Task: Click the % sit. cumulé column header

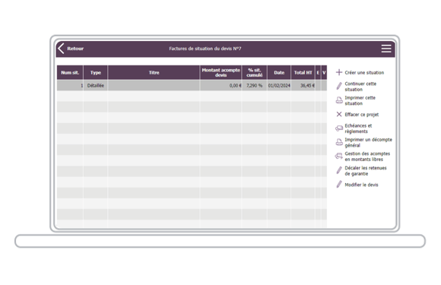Action: (x=254, y=72)
